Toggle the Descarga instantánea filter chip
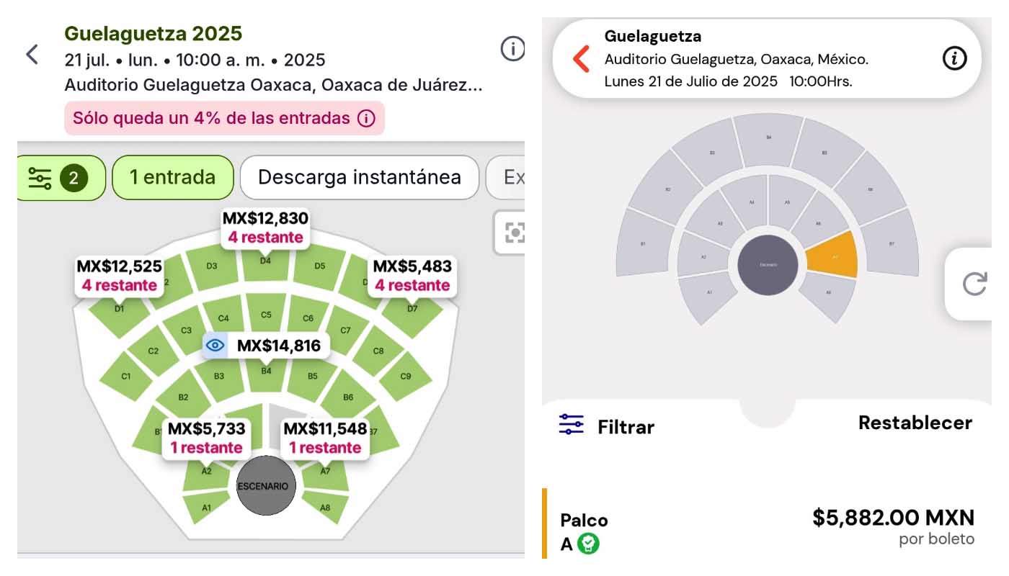 tap(360, 177)
